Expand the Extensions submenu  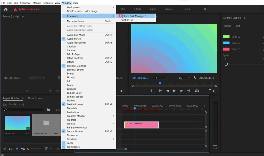pos(89,16)
